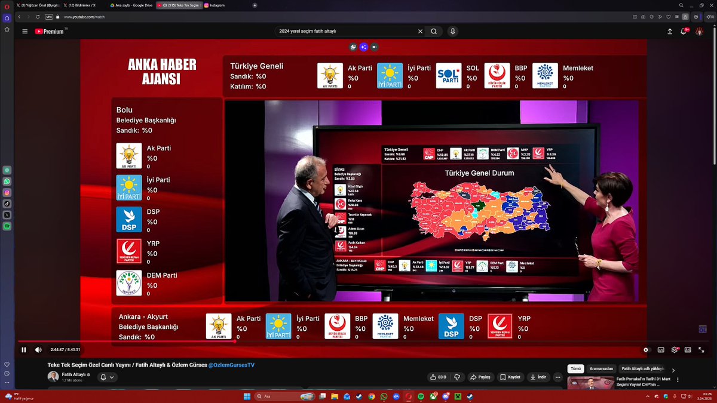Viewport: 717px width, 403px height.
Task: Clear the search query with X
Action: tap(421, 32)
